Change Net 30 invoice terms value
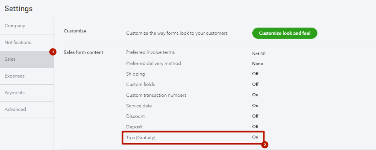376x150 pixels. 259,54
